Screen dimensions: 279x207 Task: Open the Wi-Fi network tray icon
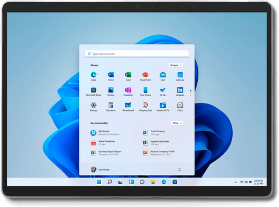241,182
